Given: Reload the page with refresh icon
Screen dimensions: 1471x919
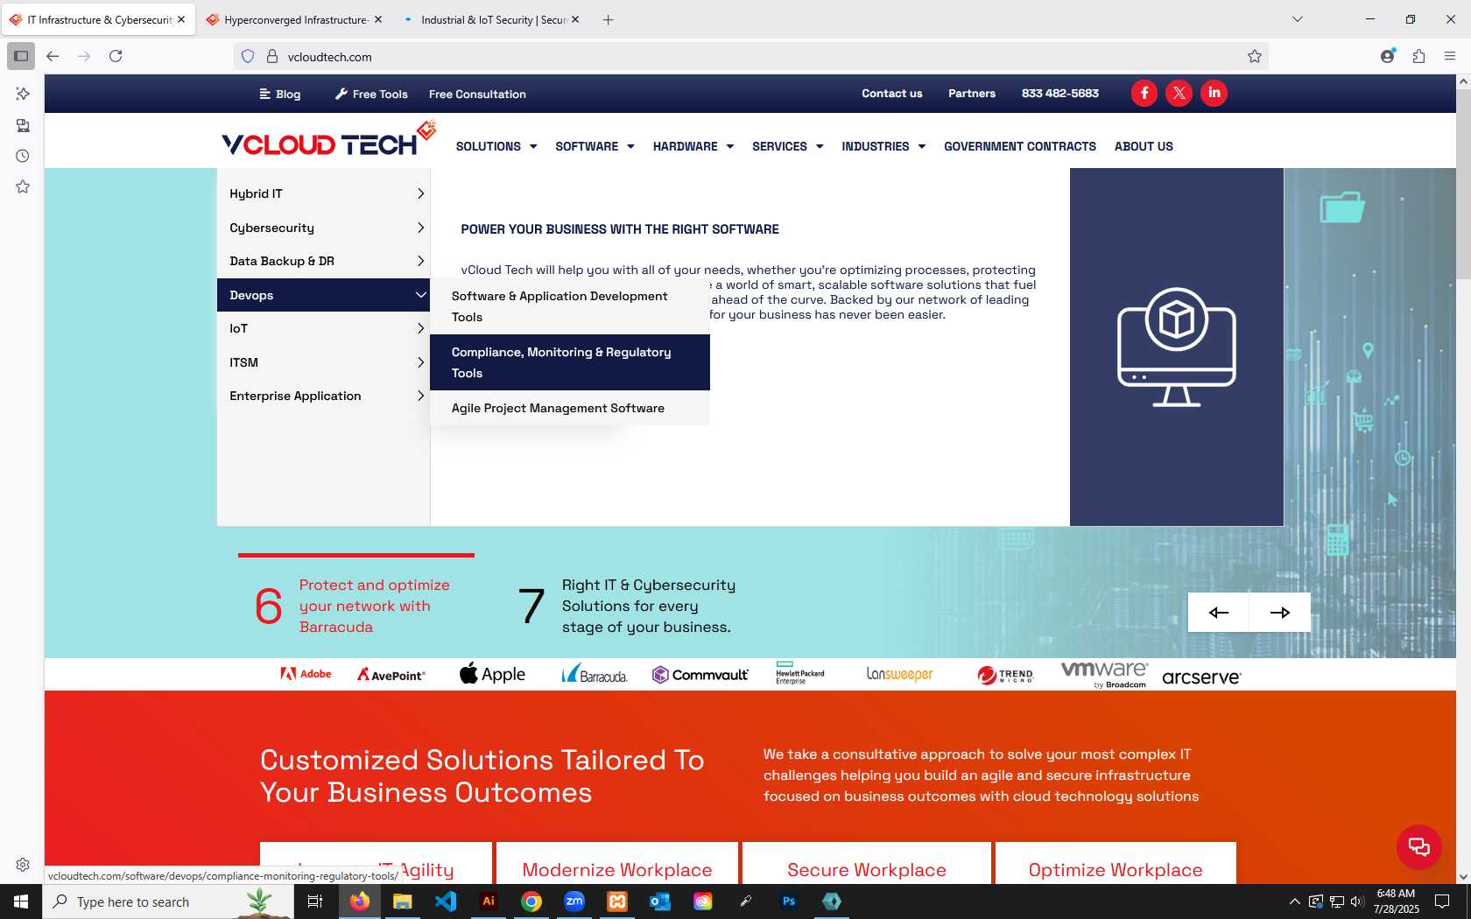Looking at the screenshot, I should coord(116,56).
